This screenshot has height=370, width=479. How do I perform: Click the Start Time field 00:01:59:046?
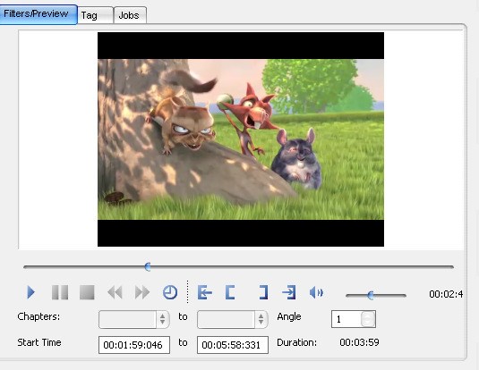tap(134, 345)
